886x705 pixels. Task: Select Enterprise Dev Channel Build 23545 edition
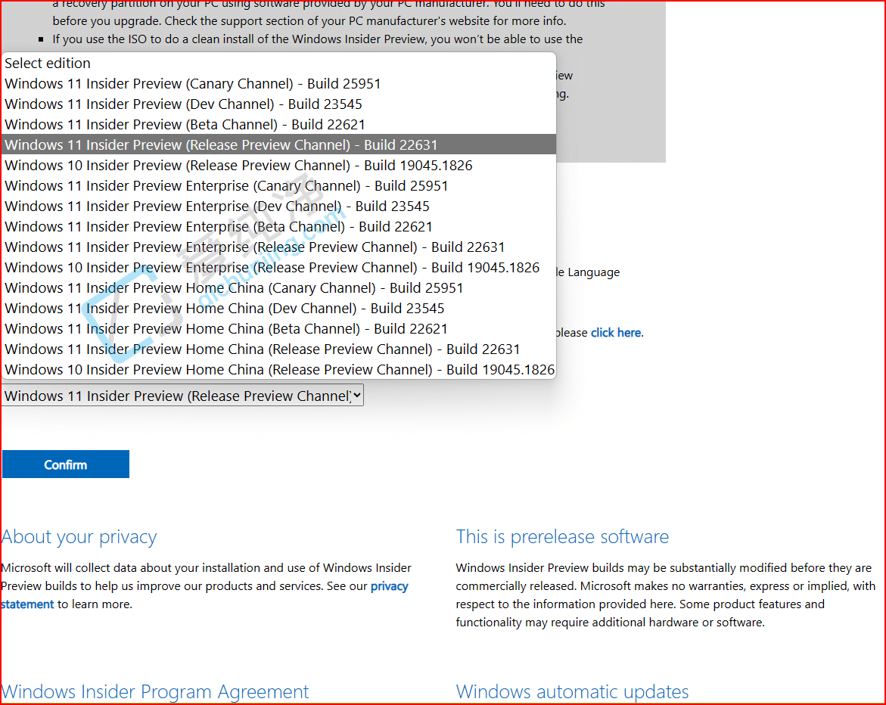216,206
